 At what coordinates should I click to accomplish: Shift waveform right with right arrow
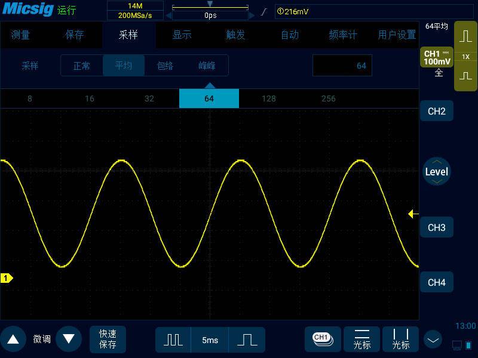(252, 16)
